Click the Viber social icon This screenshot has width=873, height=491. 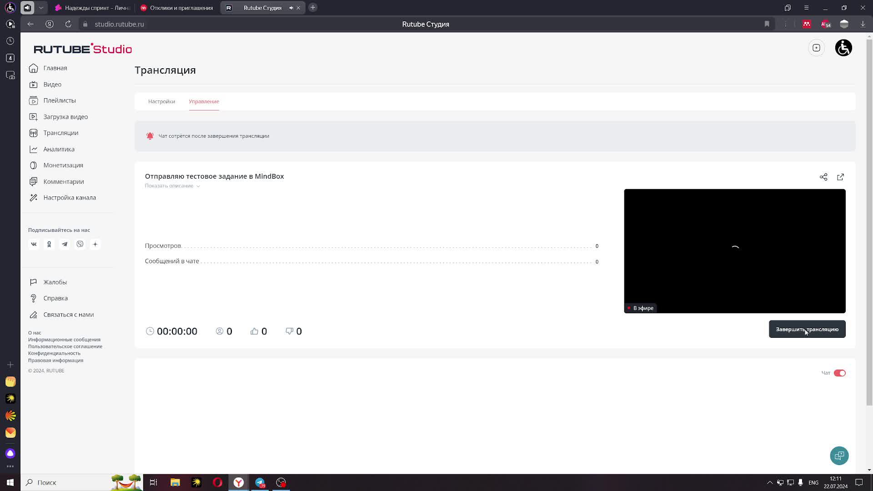[80, 244]
